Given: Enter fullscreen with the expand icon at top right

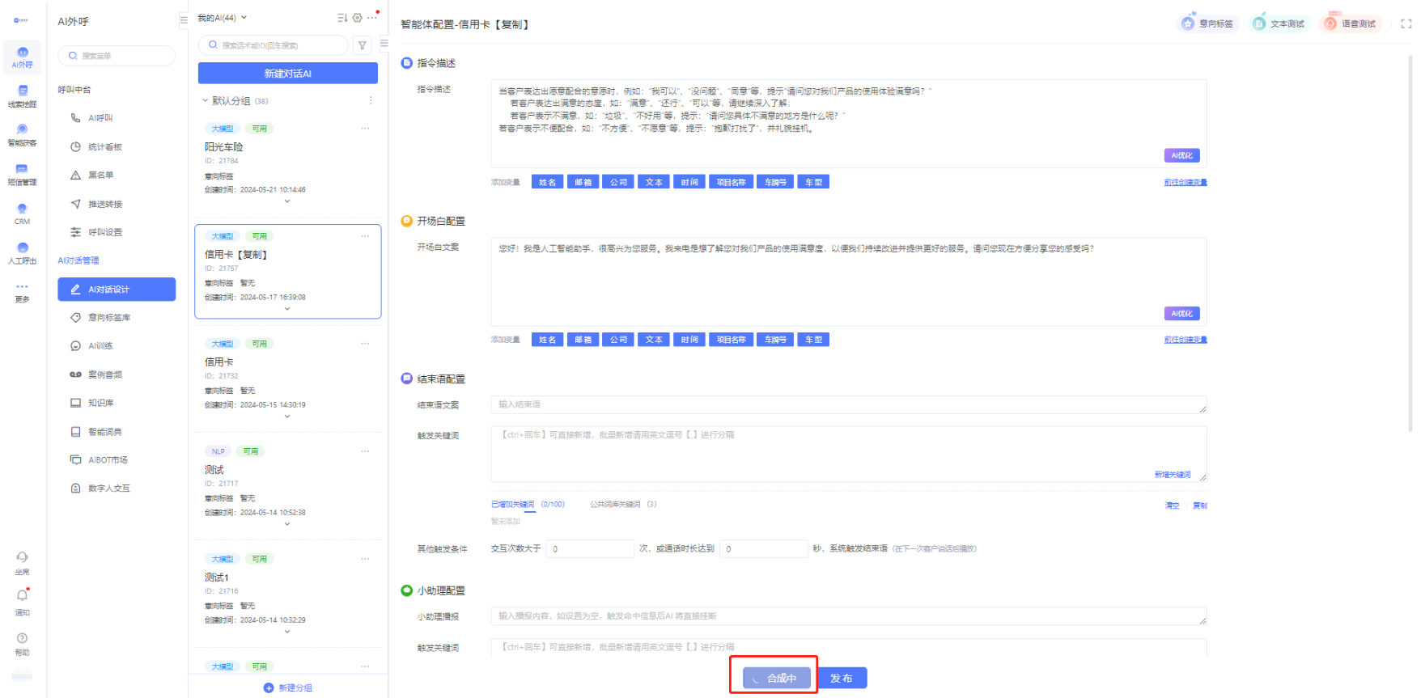Looking at the screenshot, I should pyautogui.click(x=1406, y=24).
